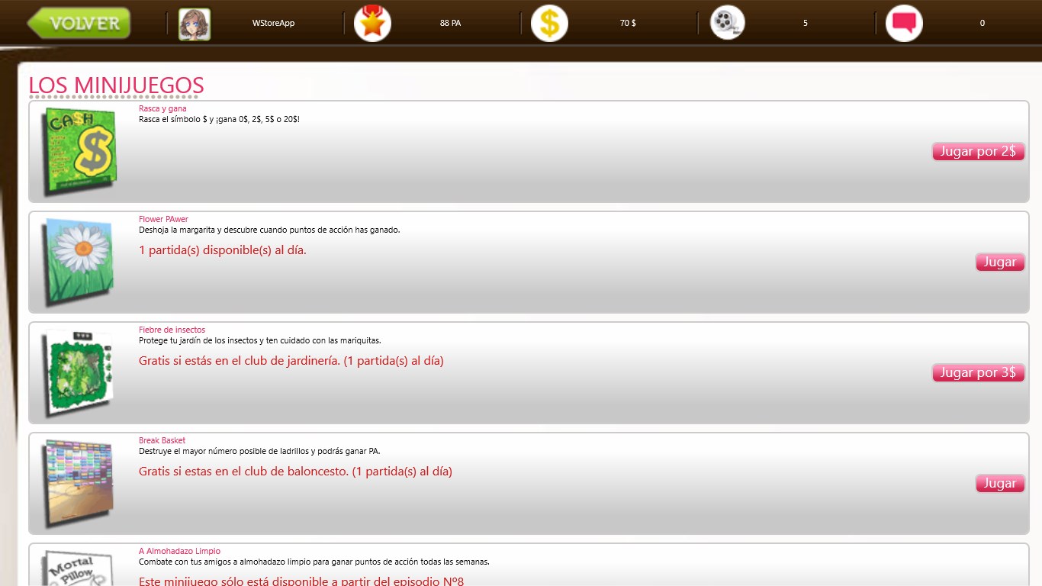Click the green VOLVER back button
This screenshot has width=1042, height=586.
pos(79,23)
